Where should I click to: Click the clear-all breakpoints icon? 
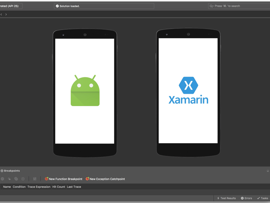click(x=23, y=179)
